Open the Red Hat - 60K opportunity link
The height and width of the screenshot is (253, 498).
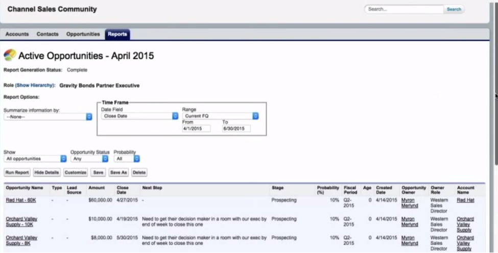point(20,200)
